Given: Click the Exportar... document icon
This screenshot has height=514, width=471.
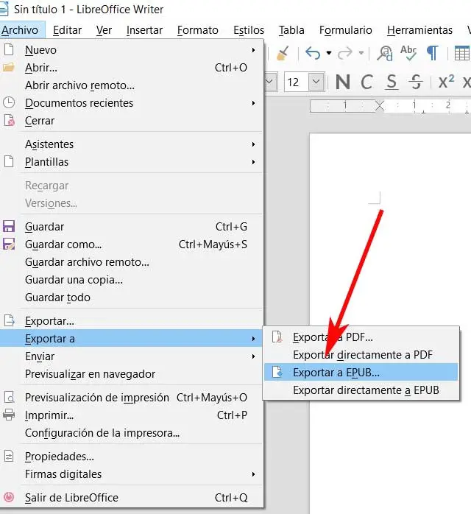Looking at the screenshot, I should [x=9, y=320].
